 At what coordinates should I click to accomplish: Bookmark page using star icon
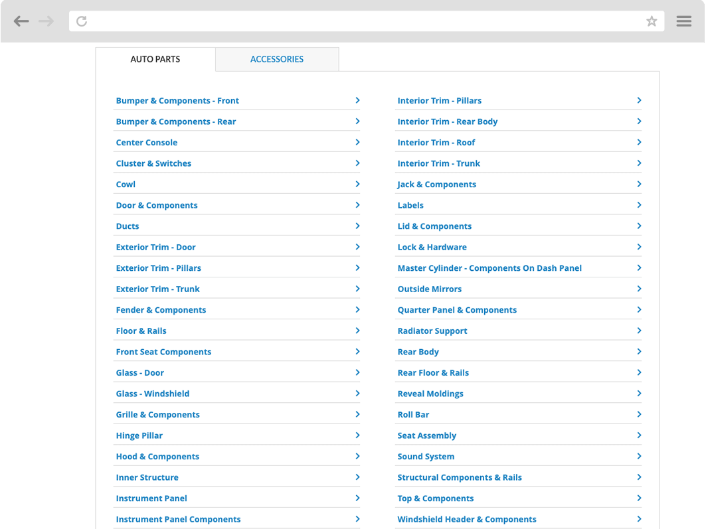coord(652,21)
